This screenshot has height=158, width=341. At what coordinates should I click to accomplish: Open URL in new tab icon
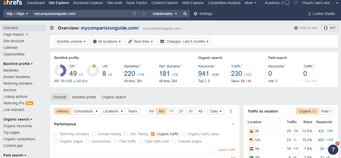(134, 14)
